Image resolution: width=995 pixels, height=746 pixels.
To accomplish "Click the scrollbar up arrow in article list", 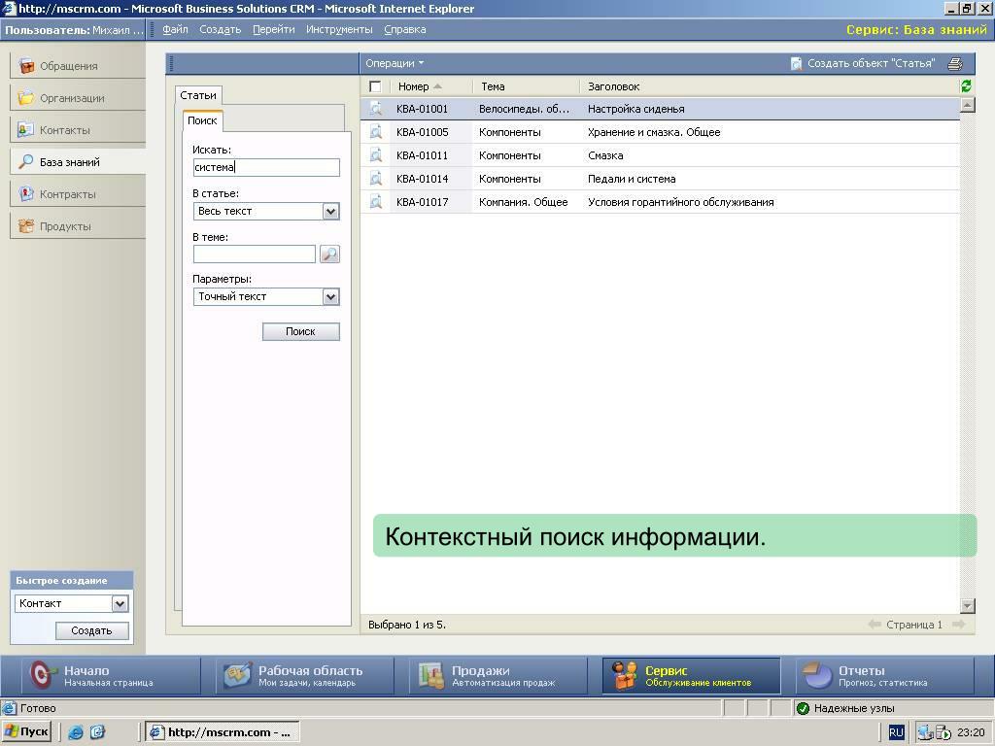I will pyautogui.click(x=967, y=105).
